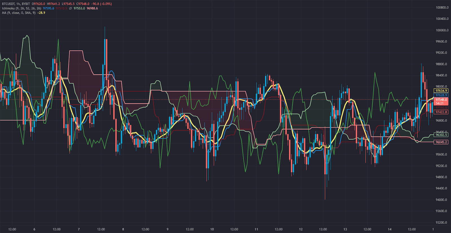Click date 8 on the time axis
The height and width of the screenshot is (233, 451).
point(123,229)
